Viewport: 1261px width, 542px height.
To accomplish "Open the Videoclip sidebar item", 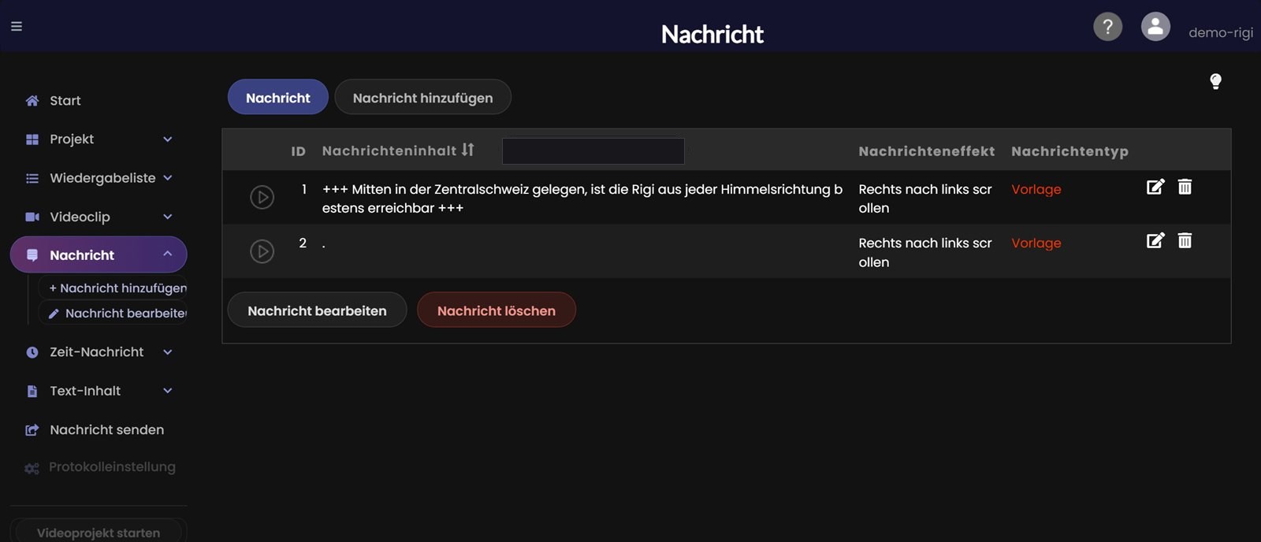I will [x=80, y=216].
